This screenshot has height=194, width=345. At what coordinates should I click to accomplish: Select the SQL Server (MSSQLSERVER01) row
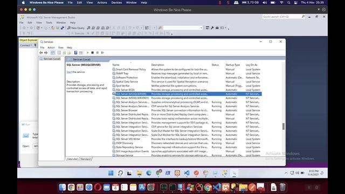click(x=187, y=98)
